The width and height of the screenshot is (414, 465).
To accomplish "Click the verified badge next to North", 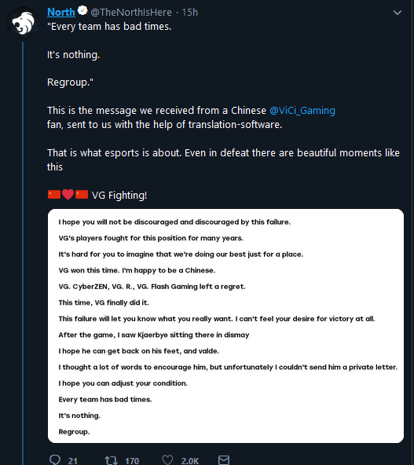I will 82,11.
